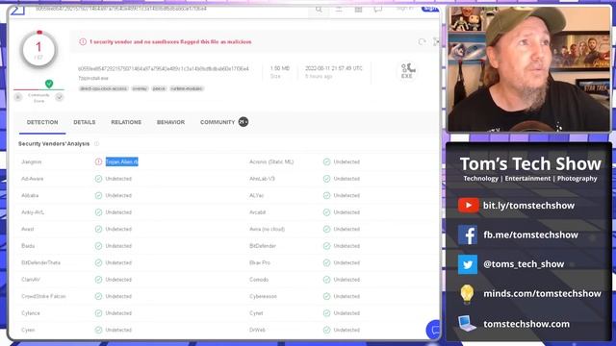Open the blue chat bubble button
The height and width of the screenshot is (346, 616).
coord(433,330)
